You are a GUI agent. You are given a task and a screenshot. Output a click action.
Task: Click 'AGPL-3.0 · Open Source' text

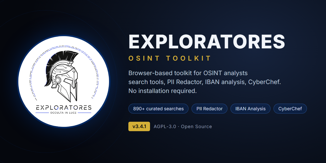pos(183,127)
